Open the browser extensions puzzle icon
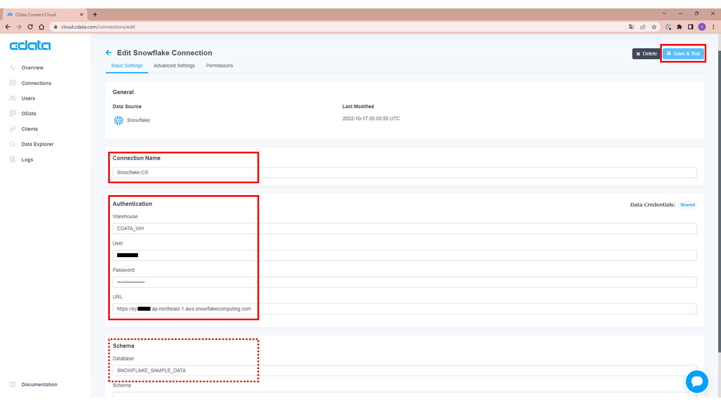 coord(679,27)
